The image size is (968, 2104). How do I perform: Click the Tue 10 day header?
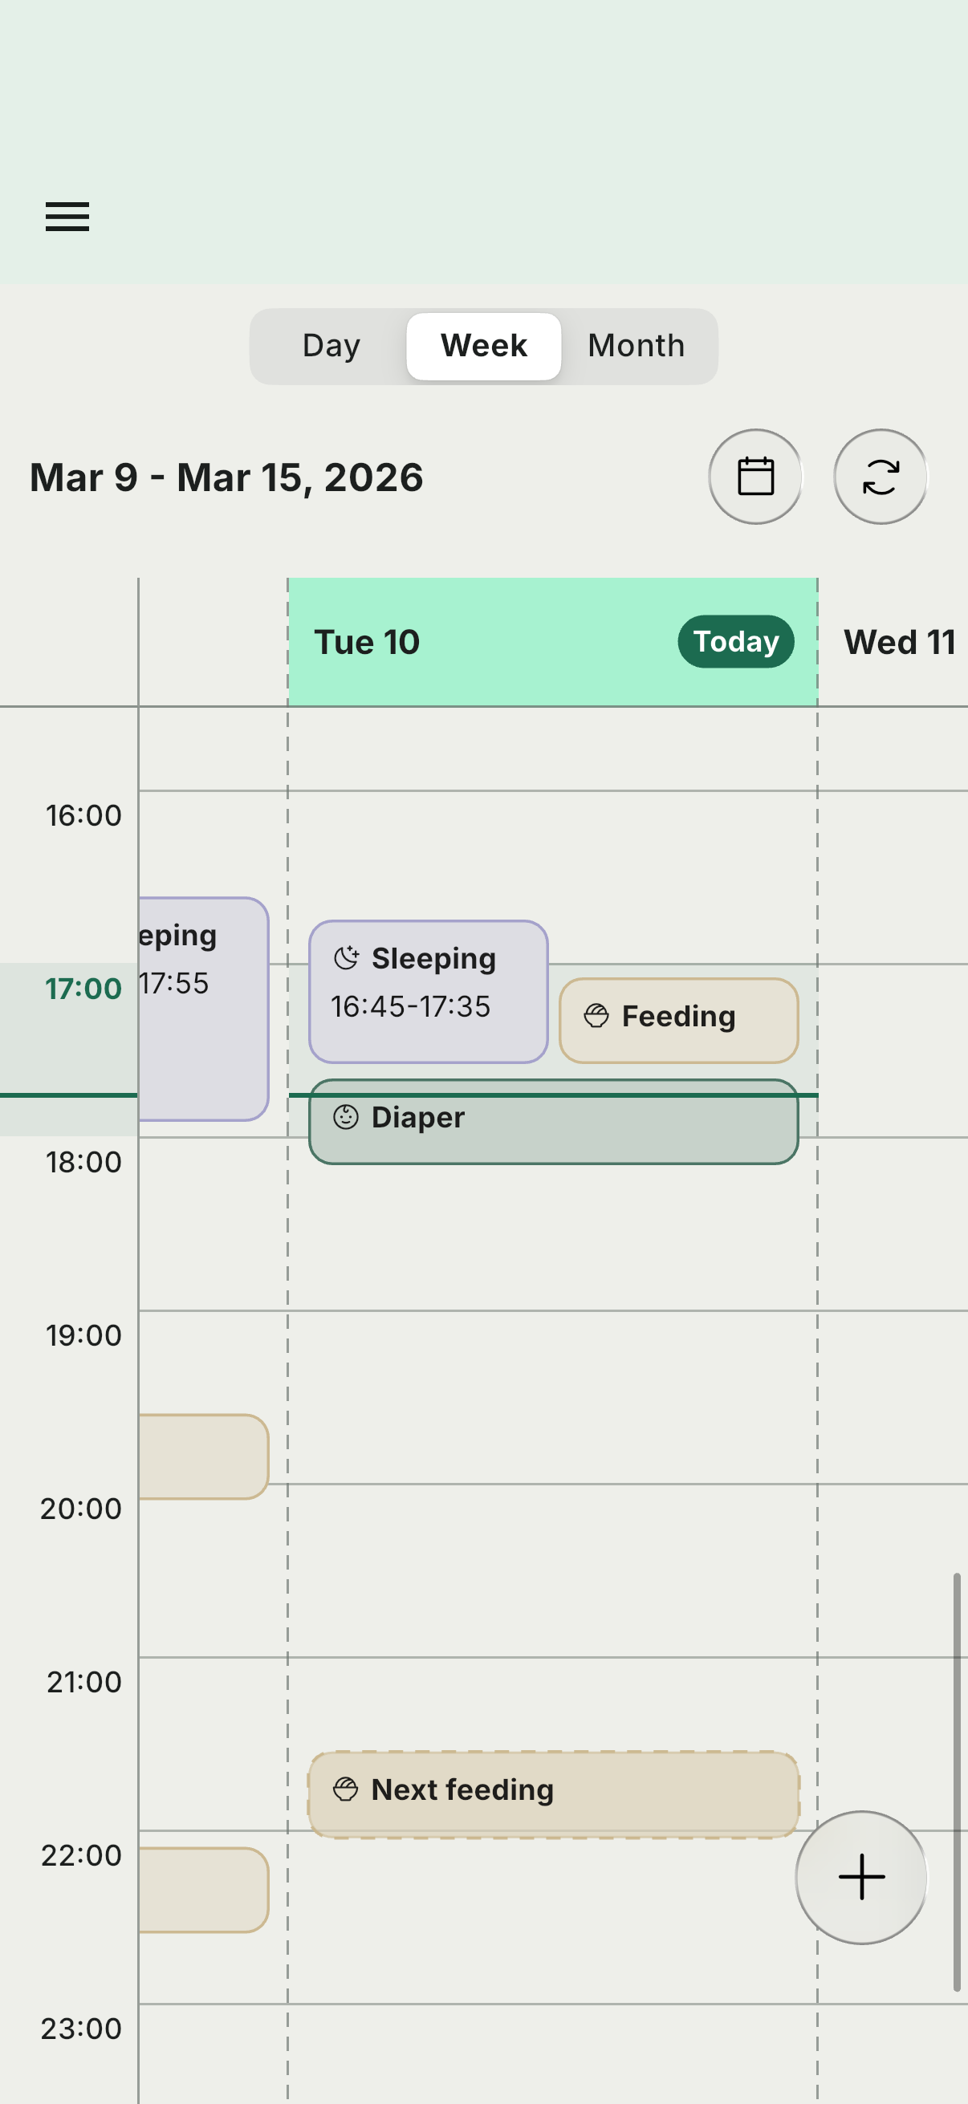[x=368, y=642]
